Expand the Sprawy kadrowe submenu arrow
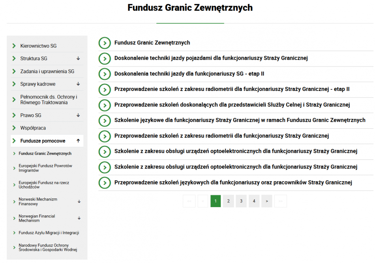This screenshot has height=263, width=375. click(78, 84)
